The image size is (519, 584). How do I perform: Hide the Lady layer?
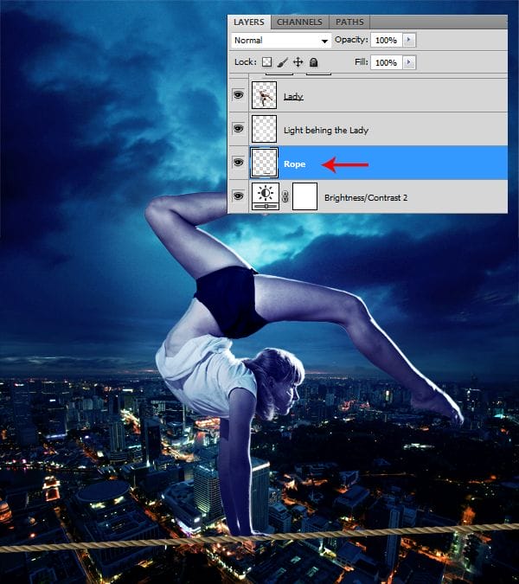pyautogui.click(x=238, y=95)
